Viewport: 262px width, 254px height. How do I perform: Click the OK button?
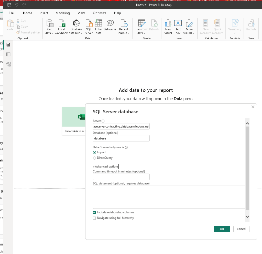222,229
